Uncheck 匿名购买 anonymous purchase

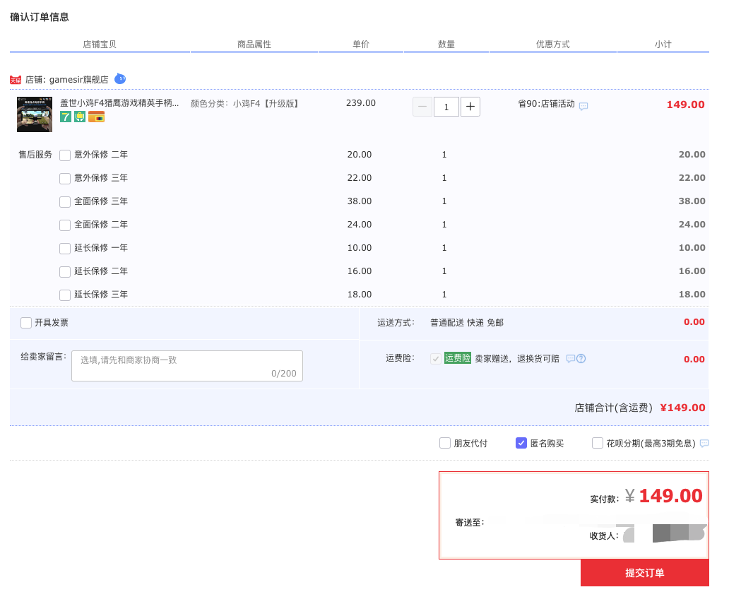click(521, 443)
